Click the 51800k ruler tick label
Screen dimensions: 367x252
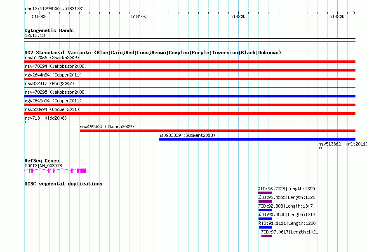pyautogui.click(x=39, y=16)
